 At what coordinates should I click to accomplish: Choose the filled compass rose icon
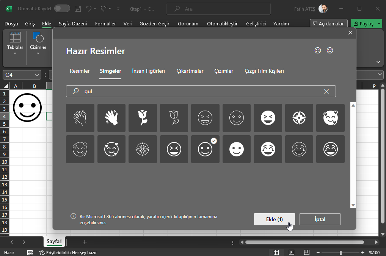pos(299,118)
